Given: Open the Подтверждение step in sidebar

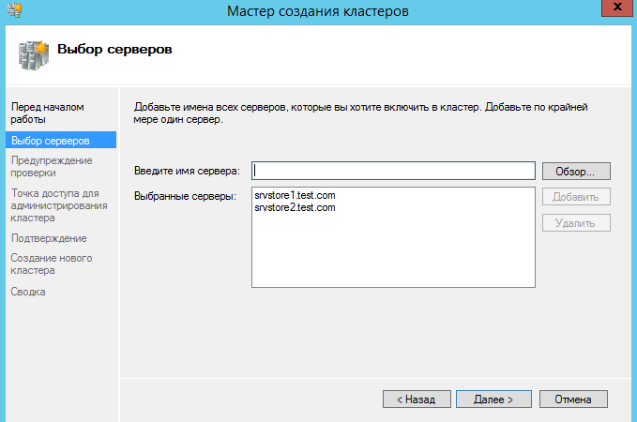Looking at the screenshot, I should [49, 238].
